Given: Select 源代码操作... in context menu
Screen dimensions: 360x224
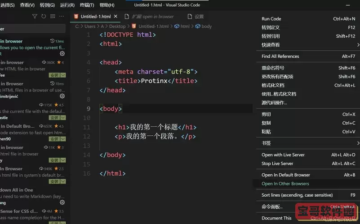Looking at the screenshot, I should click(308, 103).
